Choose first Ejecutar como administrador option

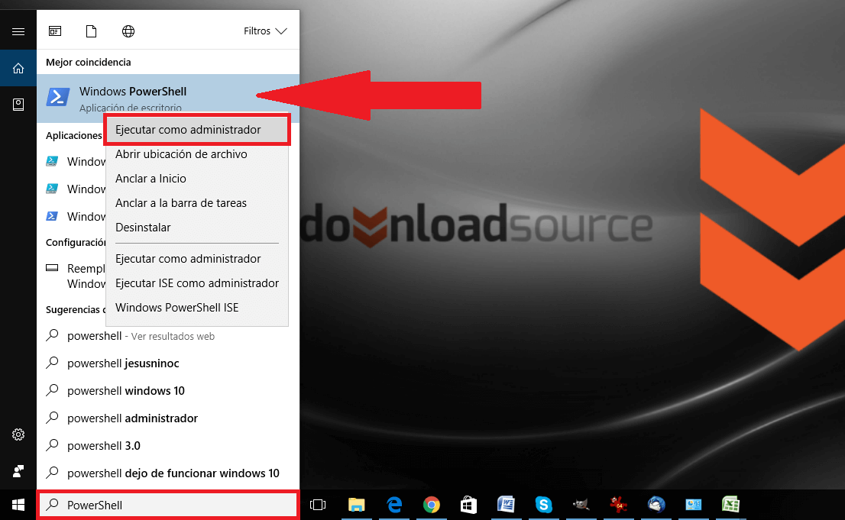[x=197, y=129]
